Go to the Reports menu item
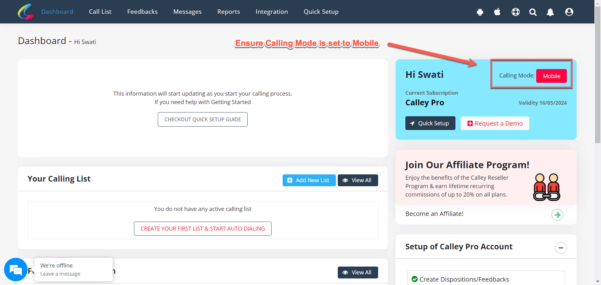 229,12
